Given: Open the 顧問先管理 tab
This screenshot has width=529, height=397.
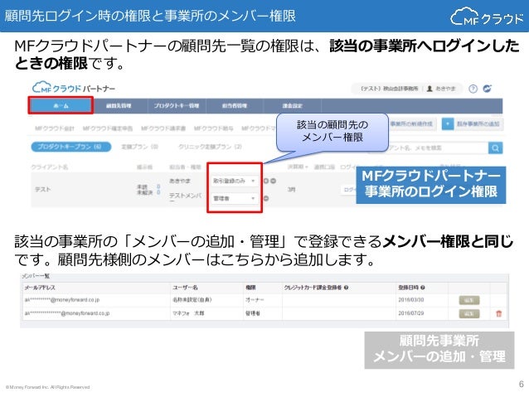Looking at the screenshot, I should coord(119,105).
